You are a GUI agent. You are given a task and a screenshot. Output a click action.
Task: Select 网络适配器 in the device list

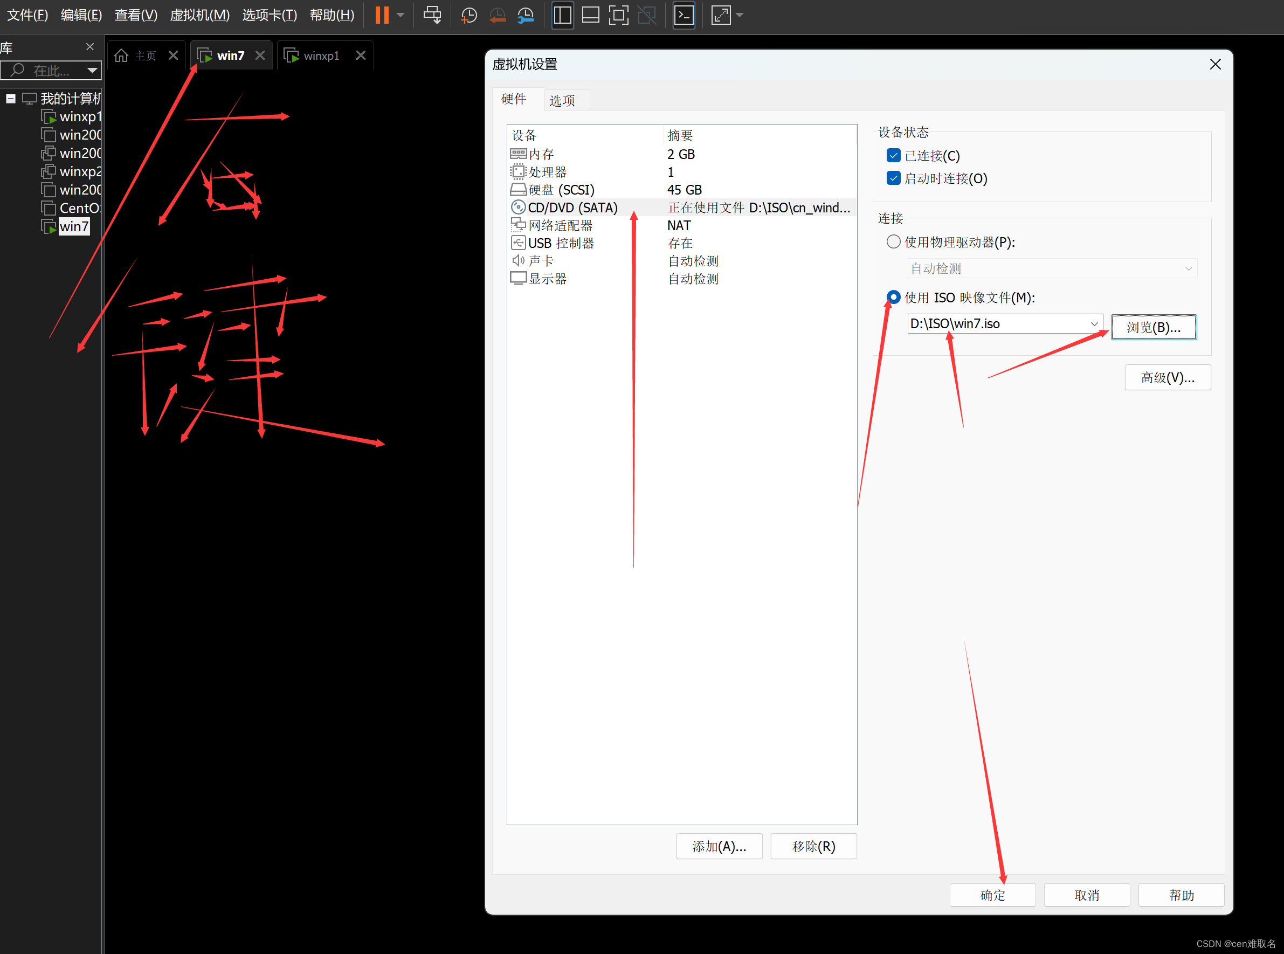560,225
